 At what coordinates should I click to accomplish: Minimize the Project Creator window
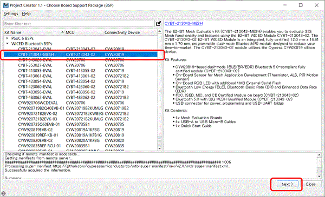point(285,5)
